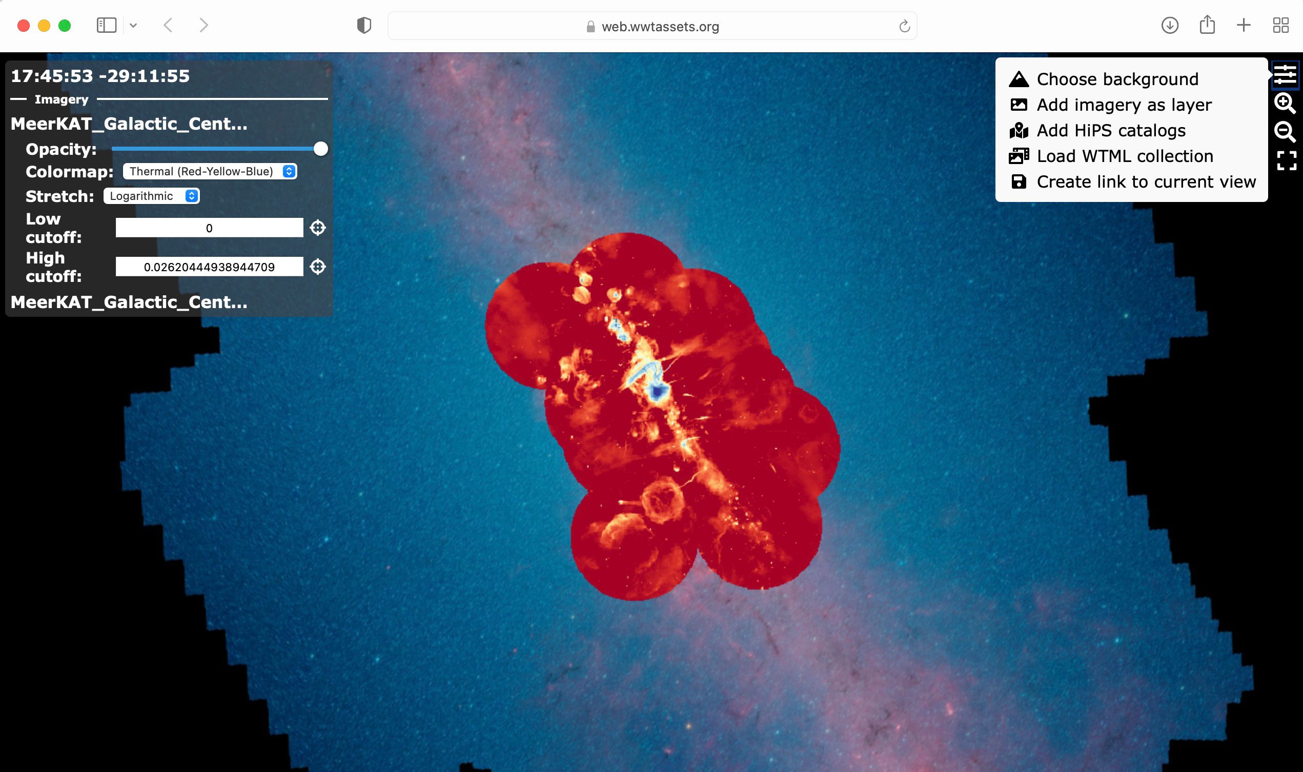
Task: Click the crosshair icon beside High cutoff
Action: [318, 267]
